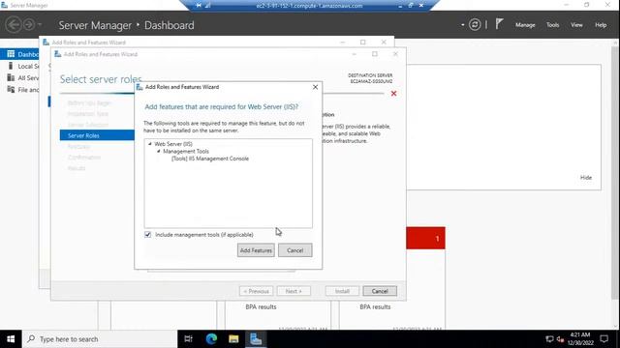
Task: Open File Explorer from taskbar
Action: point(233,339)
